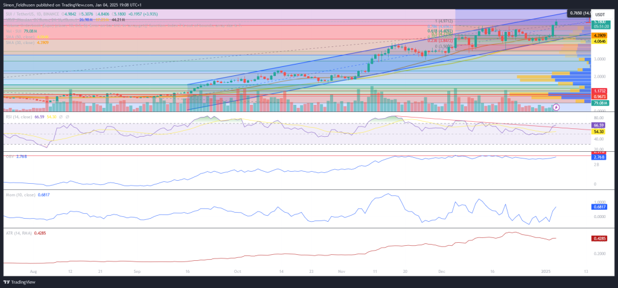Click the purple lightning bolt event icon
Screen dimensions: 618x288
pyautogui.click(x=556, y=107)
